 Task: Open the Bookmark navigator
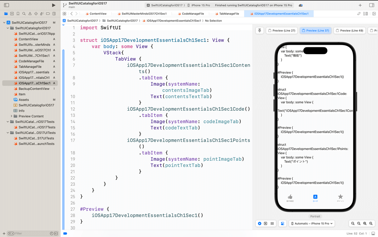18,14
